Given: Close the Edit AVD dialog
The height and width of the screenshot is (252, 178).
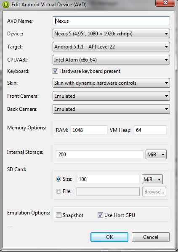Looking at the screenshot, I should click(x=165, y=3).
